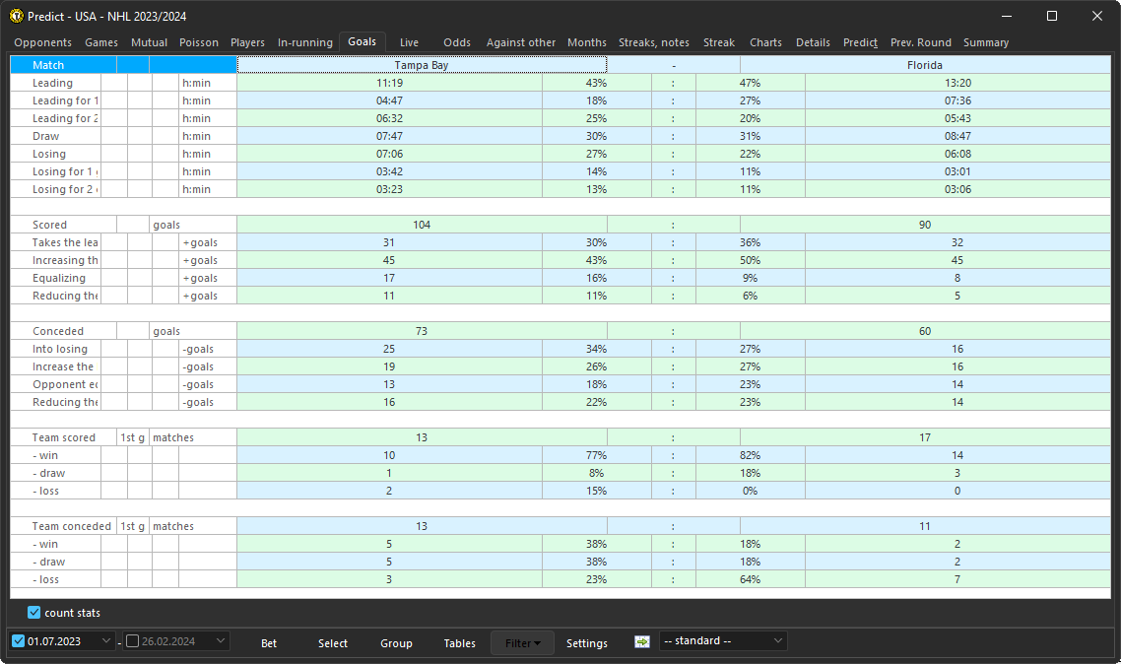Click the Tables button

459,641
